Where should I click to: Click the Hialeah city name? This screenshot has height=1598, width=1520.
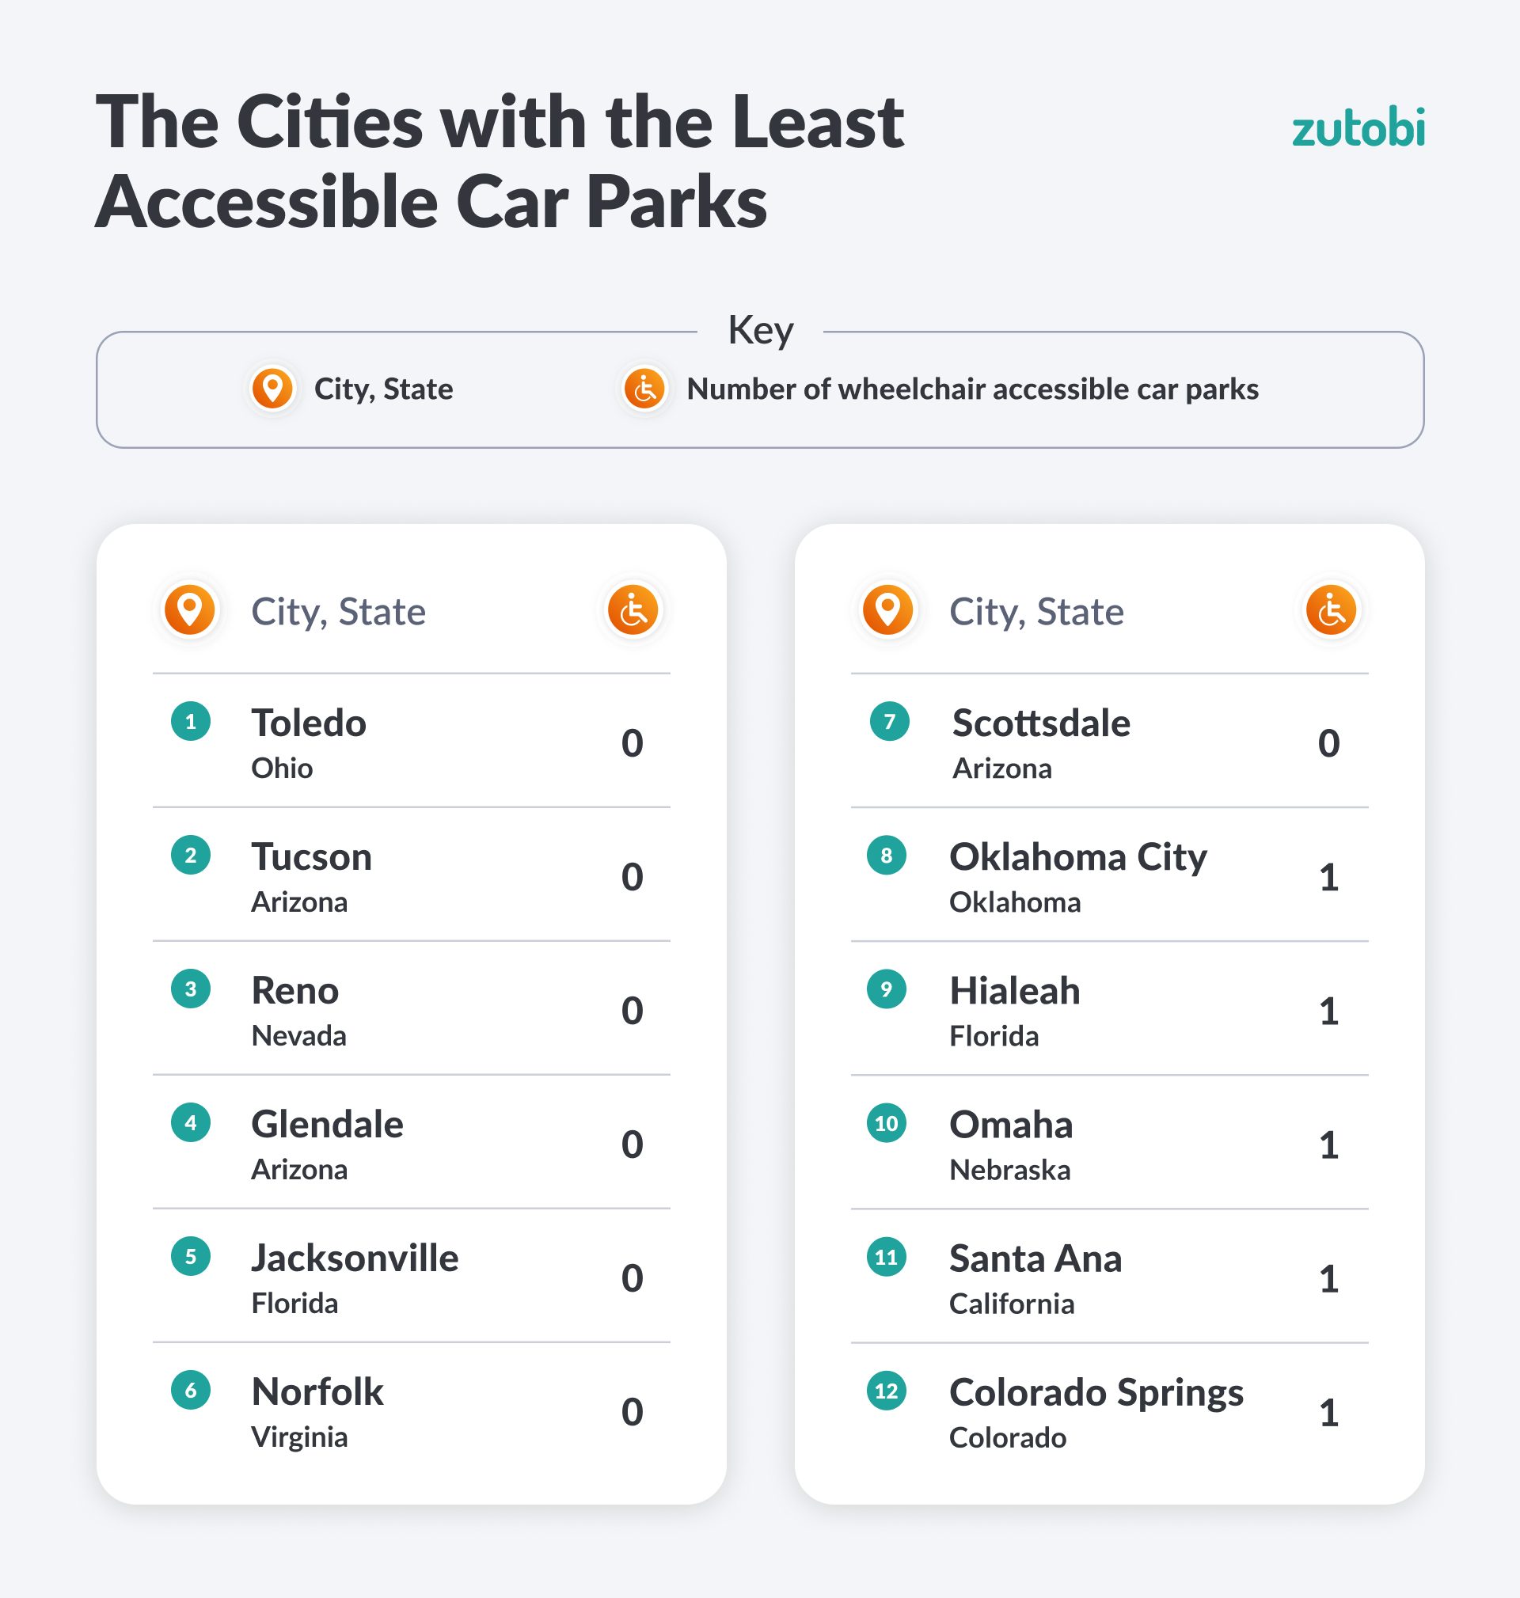coord(1014,991)
